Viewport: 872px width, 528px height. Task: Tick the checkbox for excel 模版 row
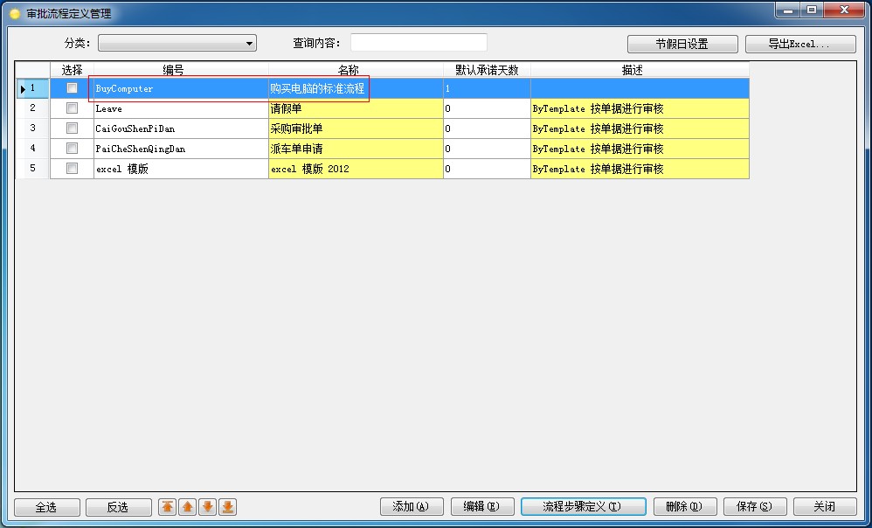[72, 168]
